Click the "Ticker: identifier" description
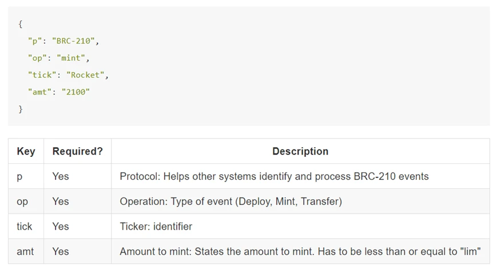The height and width of the screenshot is (268, 496). tap(156, 226)
